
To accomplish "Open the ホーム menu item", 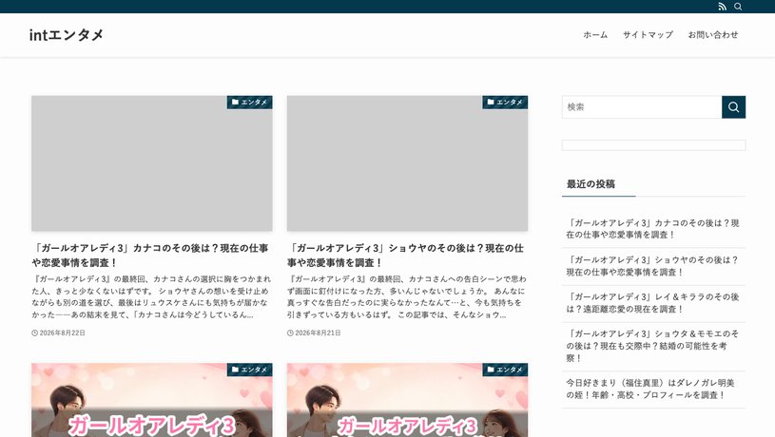I will click(595, 34).
